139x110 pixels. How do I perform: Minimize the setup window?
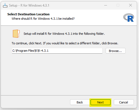point(106,5)
